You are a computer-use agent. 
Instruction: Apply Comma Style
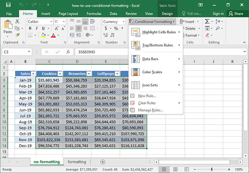pyautogui.click(x=122, y=28)
